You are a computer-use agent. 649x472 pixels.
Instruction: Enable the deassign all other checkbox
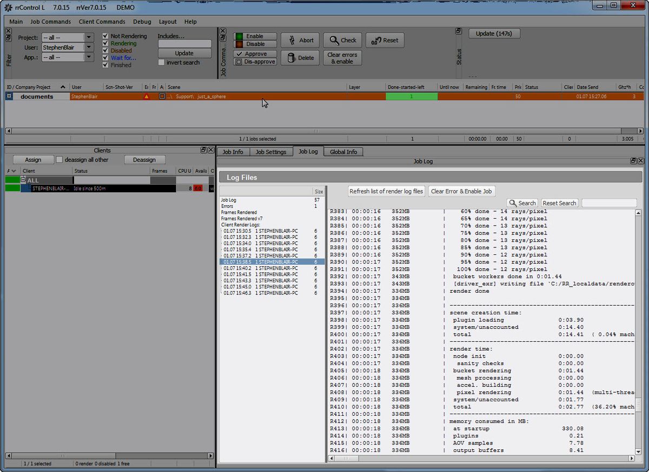click(59, 160)
